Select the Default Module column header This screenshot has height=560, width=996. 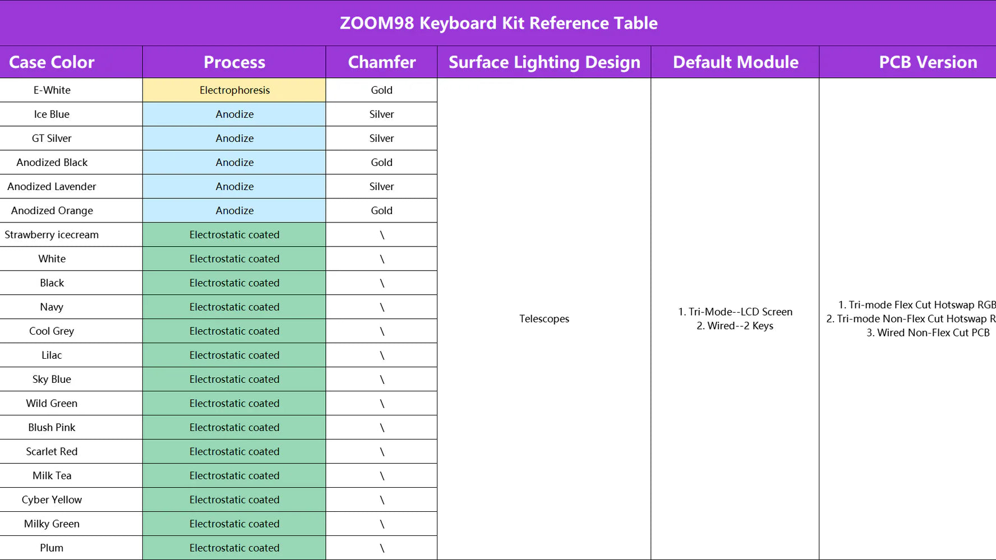click(x=735, y=62)
